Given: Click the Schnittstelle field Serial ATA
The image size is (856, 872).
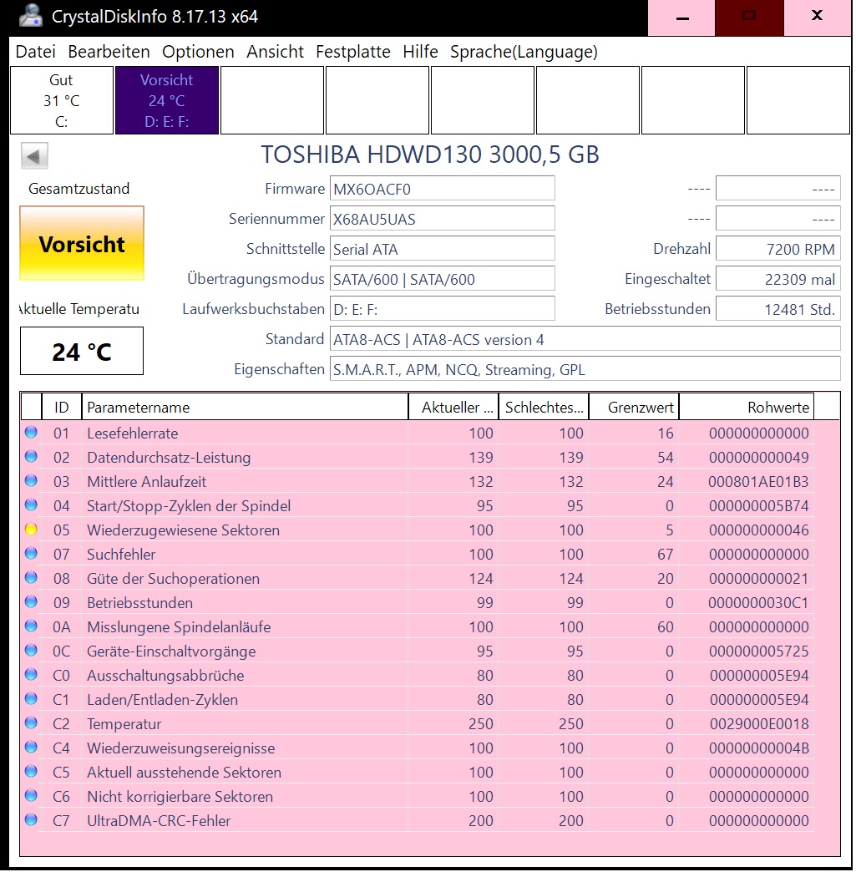Looking at the screenshot, I should tap(442, 249).
